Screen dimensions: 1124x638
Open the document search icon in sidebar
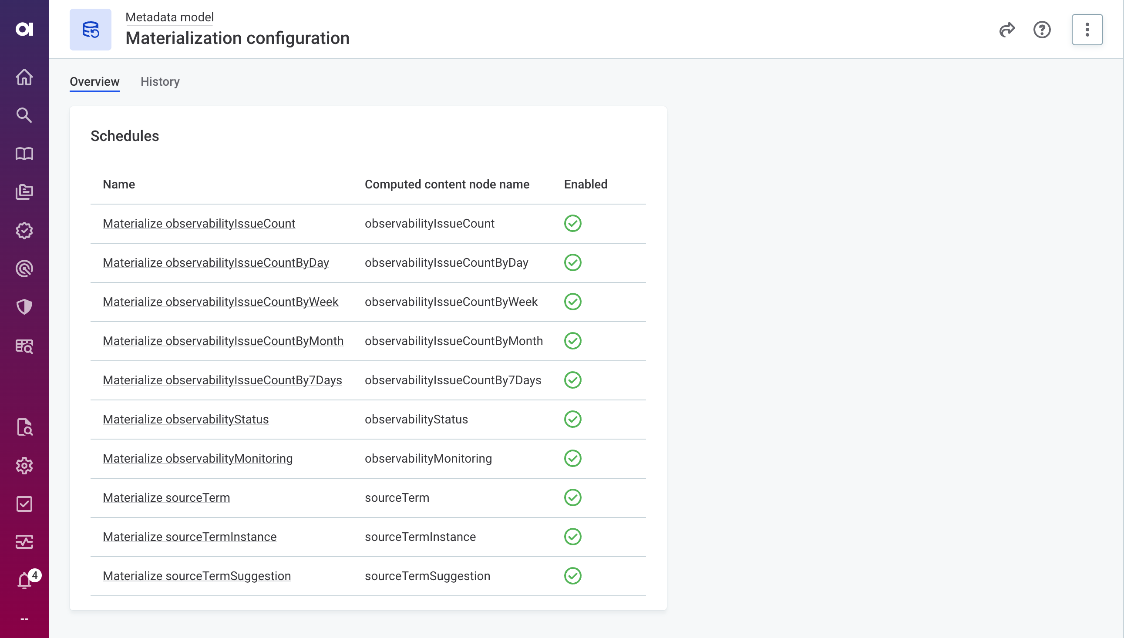coord(24,427)
